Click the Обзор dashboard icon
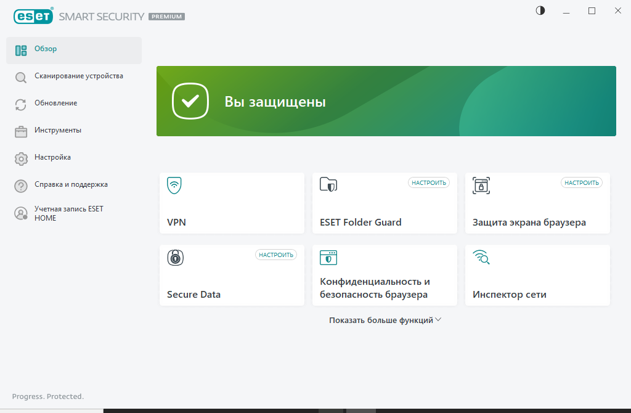This screenshot has width=631, height=413. (21, 51)
